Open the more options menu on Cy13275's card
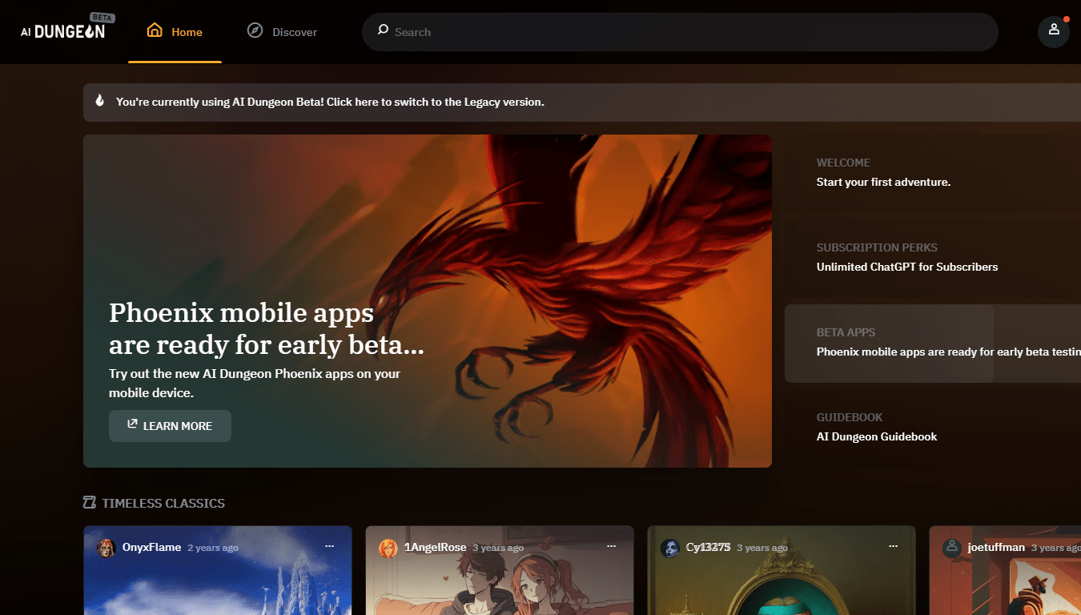1081x615 pixels. [893, 546]
